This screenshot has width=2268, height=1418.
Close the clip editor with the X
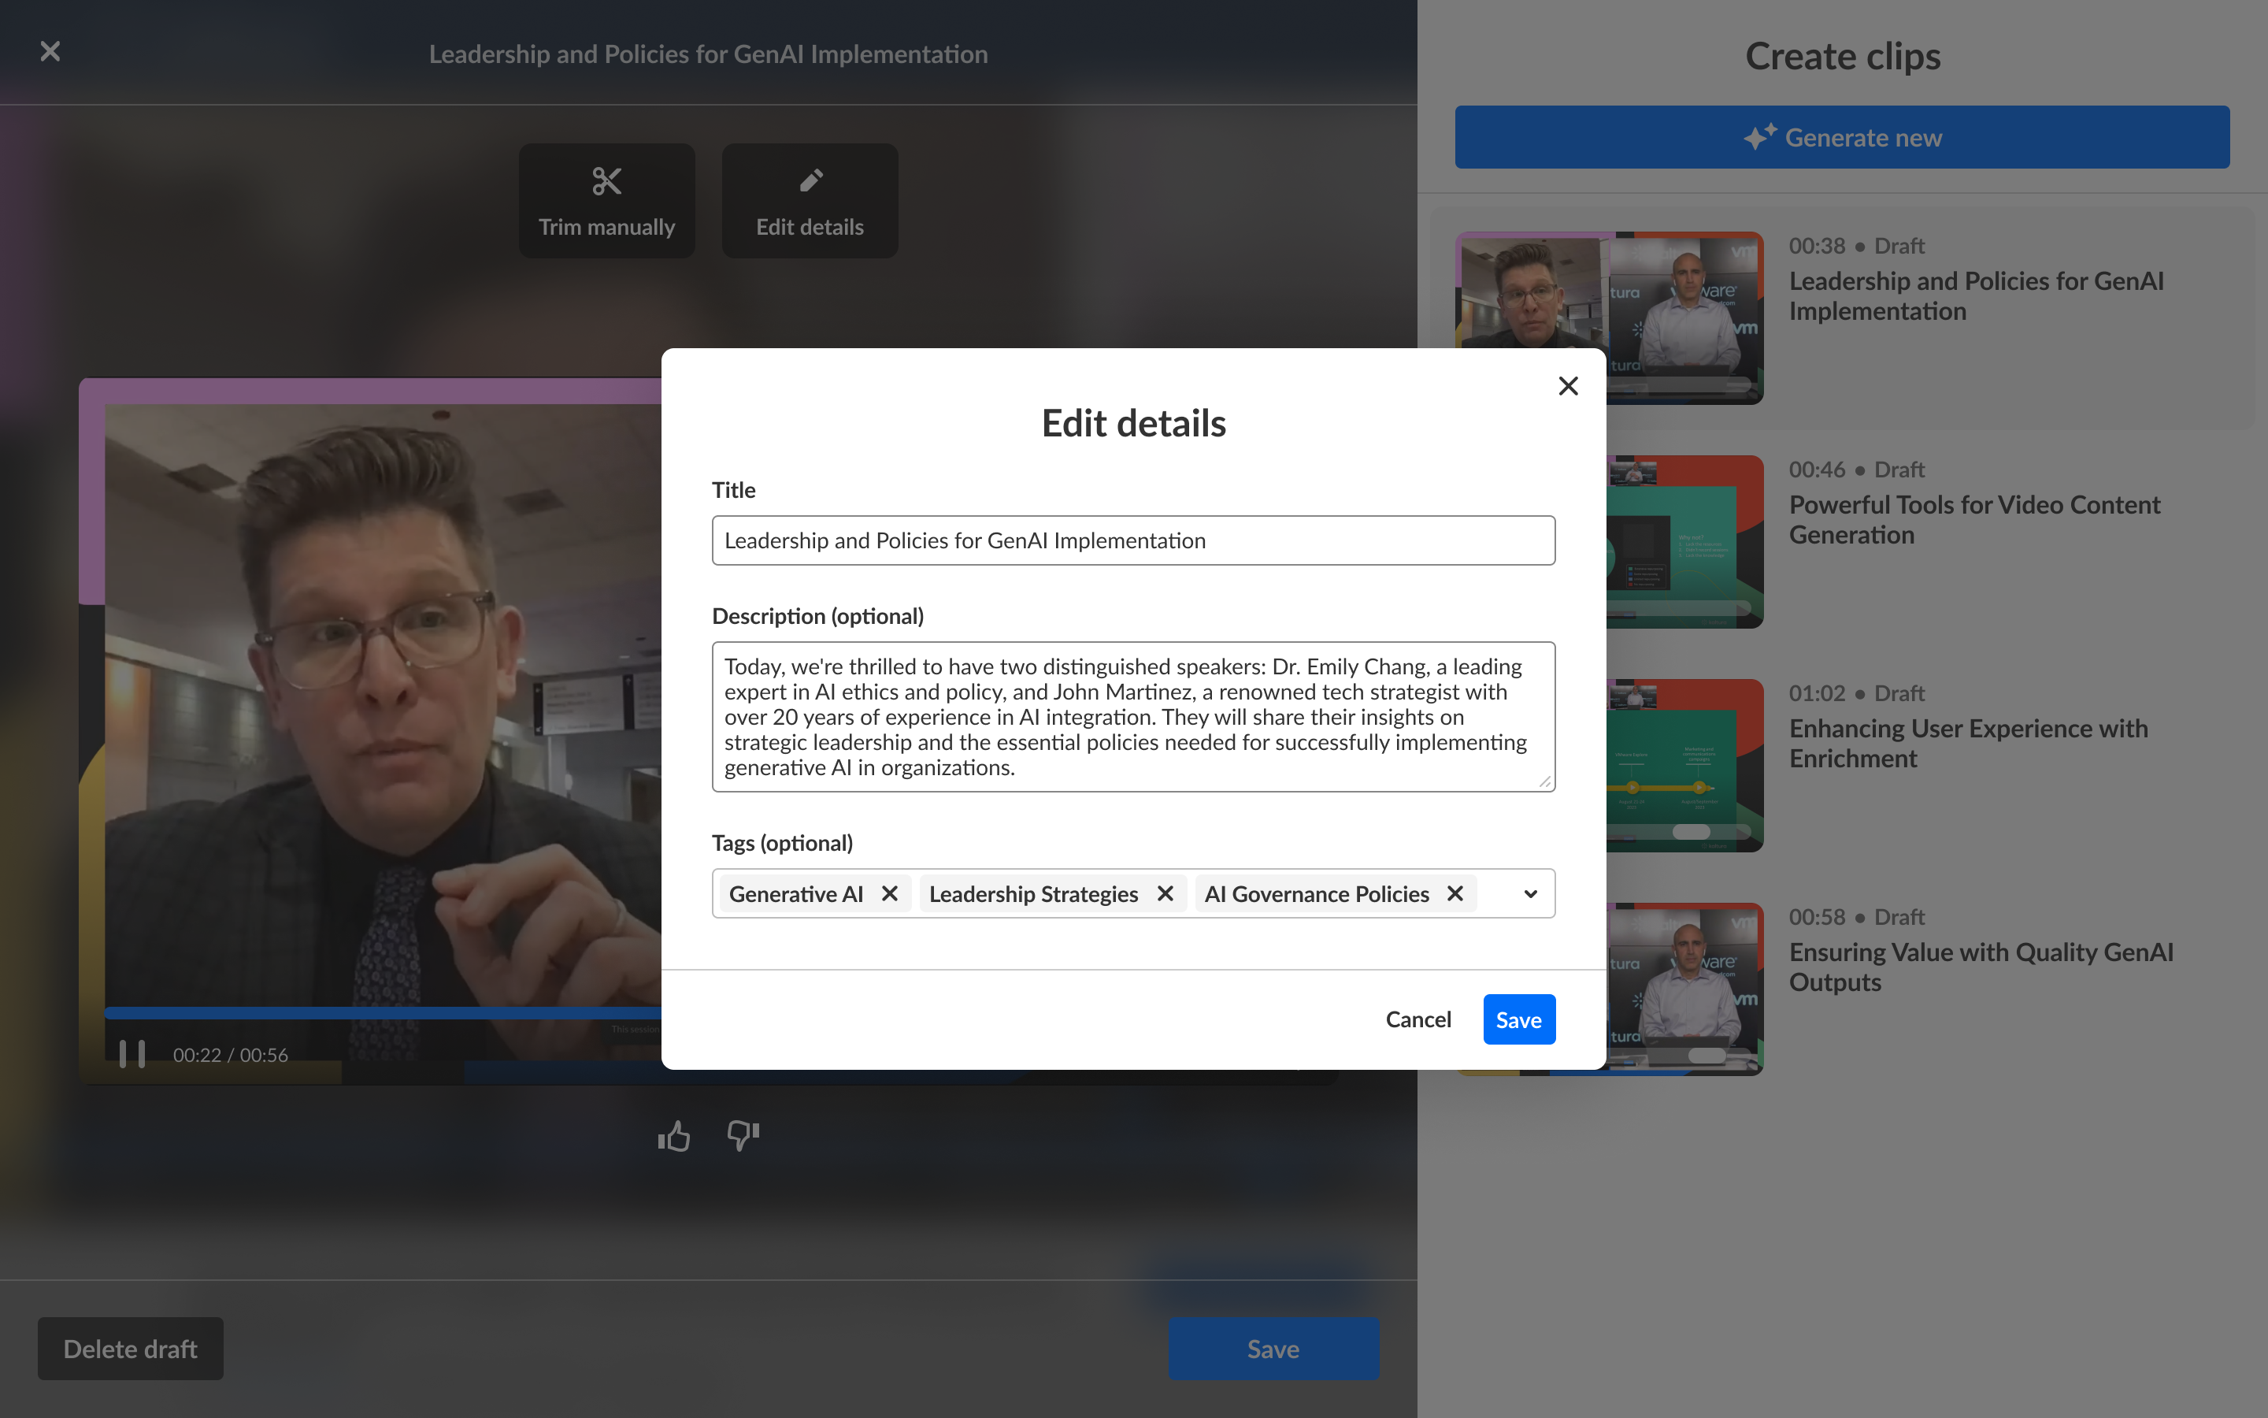(50, 51)
